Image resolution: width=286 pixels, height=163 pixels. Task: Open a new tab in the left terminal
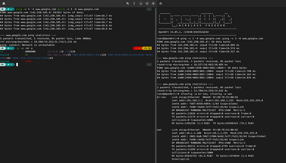pyautogui.click(x=4, y=3)
